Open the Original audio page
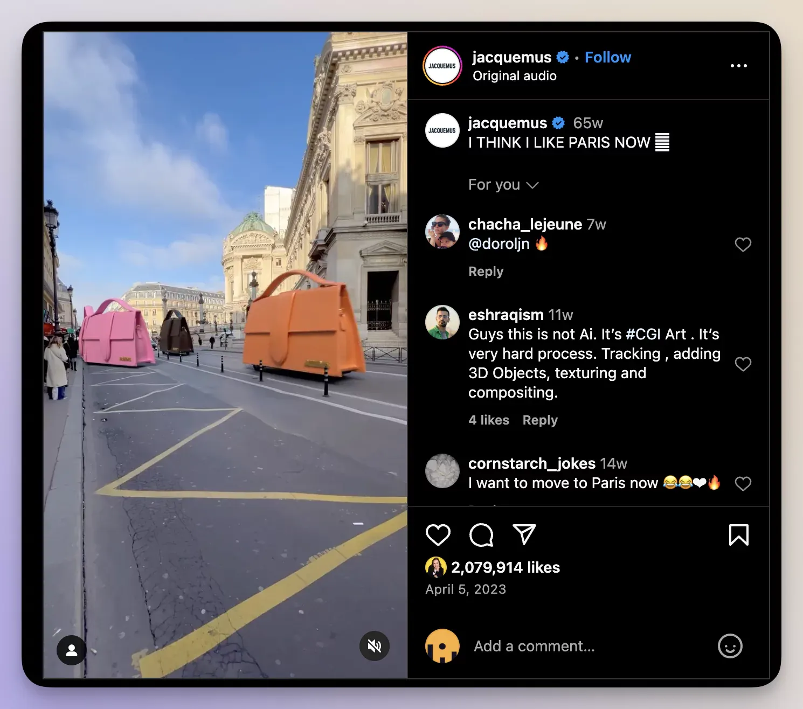 pos(515,76)
